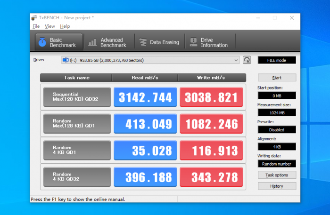Click the Basic Benchmark stopwatch icon

point(42,42)
